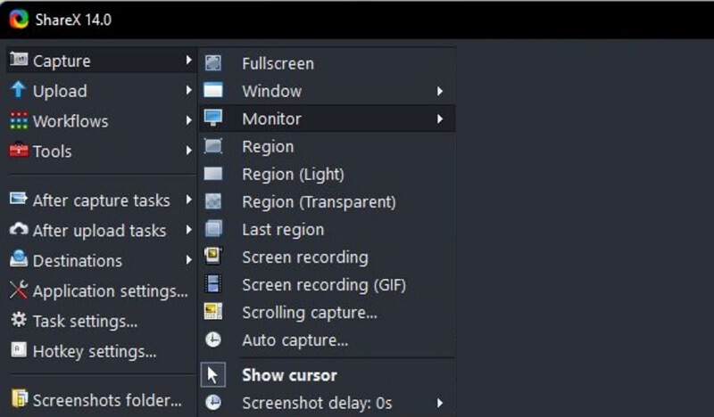
Task: Click the ShareX logo in title bar
Action: [x=19, y=19]
